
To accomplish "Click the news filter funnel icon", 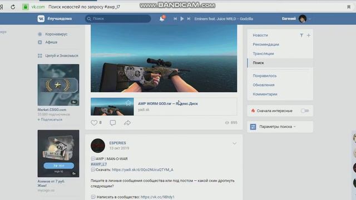I will pyautogui.click(x=301, y=35).
